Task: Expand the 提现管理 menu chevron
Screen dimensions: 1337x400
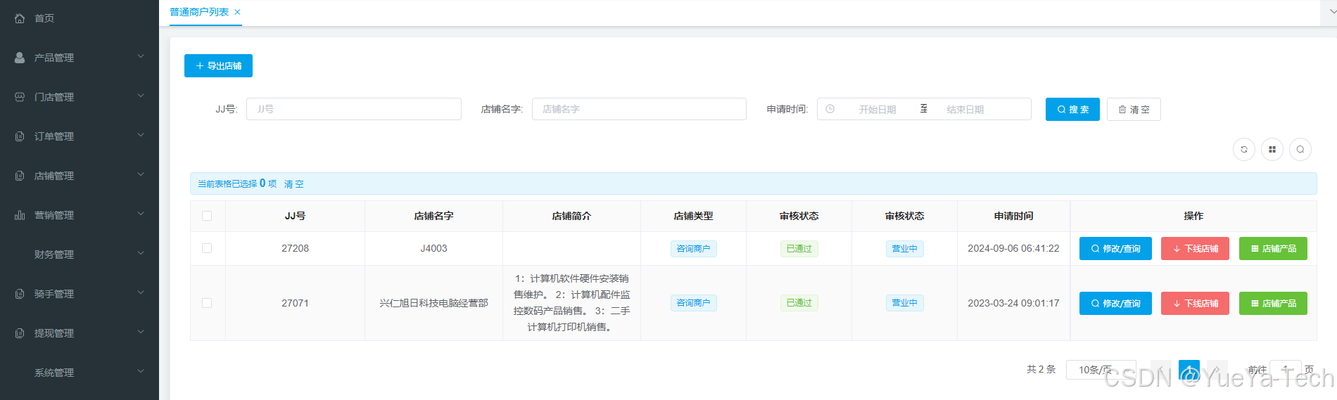Action: click(141, 332)
